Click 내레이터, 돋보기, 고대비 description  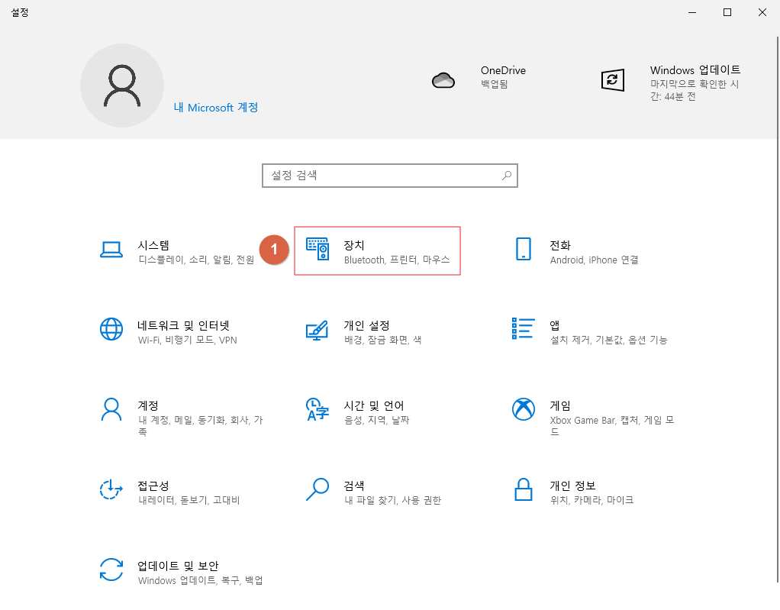(x=189, y=500)
